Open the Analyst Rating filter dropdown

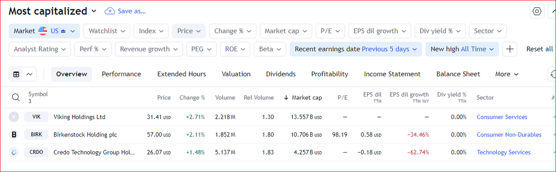click(x=40, y=49)
